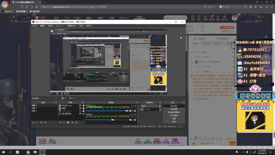Open source Filters 滤镜 button

pyautogui.click(x=73, y=99)
